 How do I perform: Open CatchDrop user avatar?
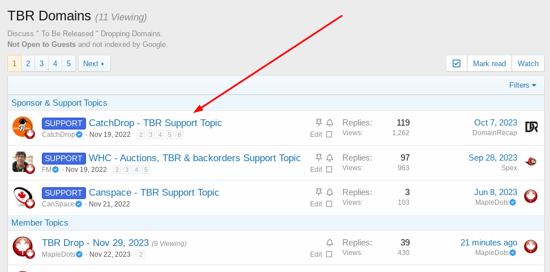coord(23,128)
